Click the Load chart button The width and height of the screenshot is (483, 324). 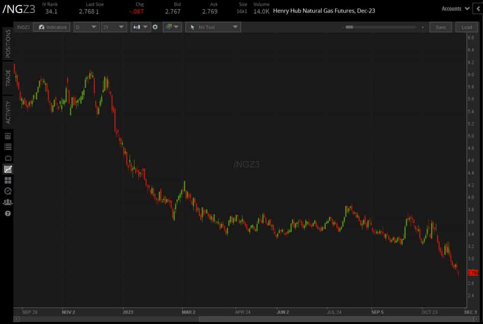click(x=467, y=28)
